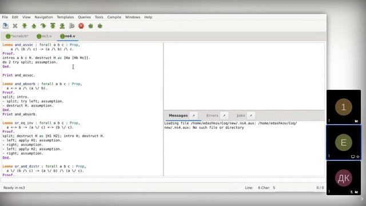
Task: Click muted microphone icon on ДК tile
Action: (x=352, y=192)
